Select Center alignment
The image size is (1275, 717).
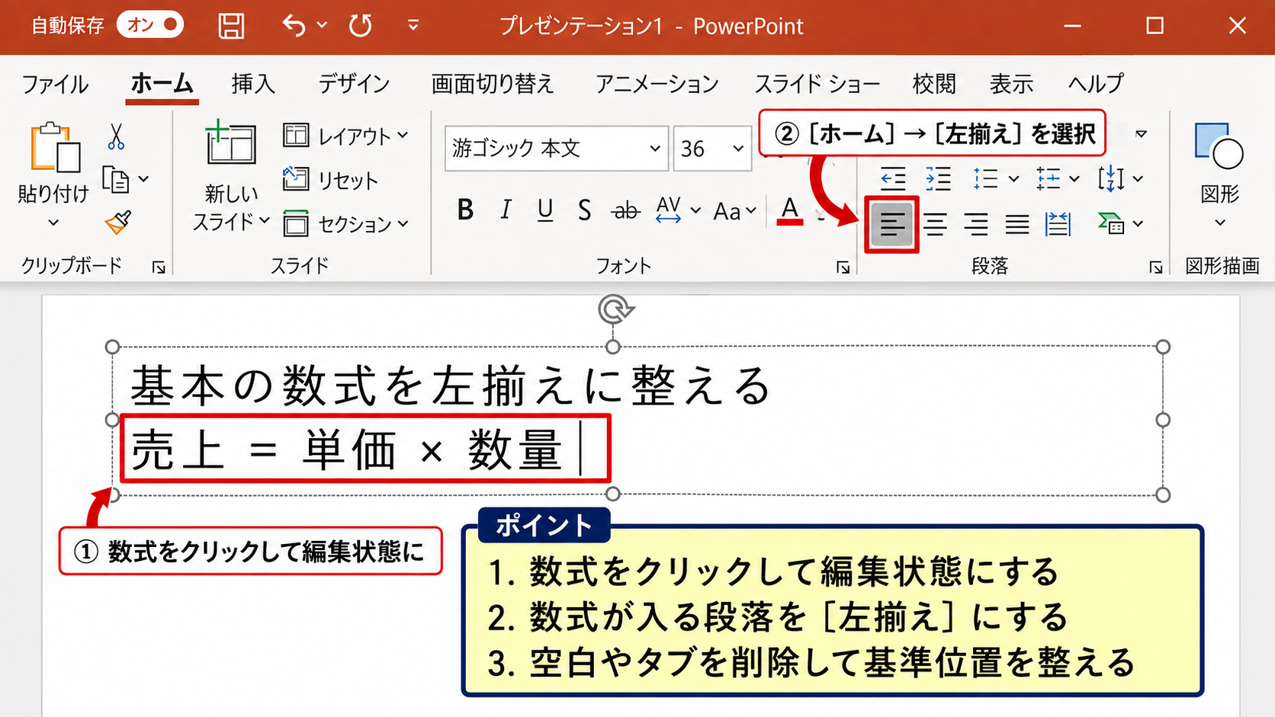[935, 224]
